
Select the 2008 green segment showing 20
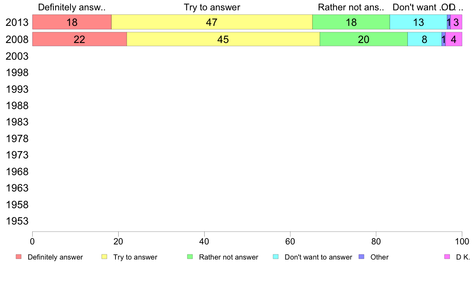(364, 39)
